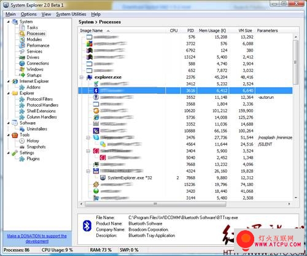
Task: Open the Services gears icon
Action: pyautogui.click(x=22, y=52)
